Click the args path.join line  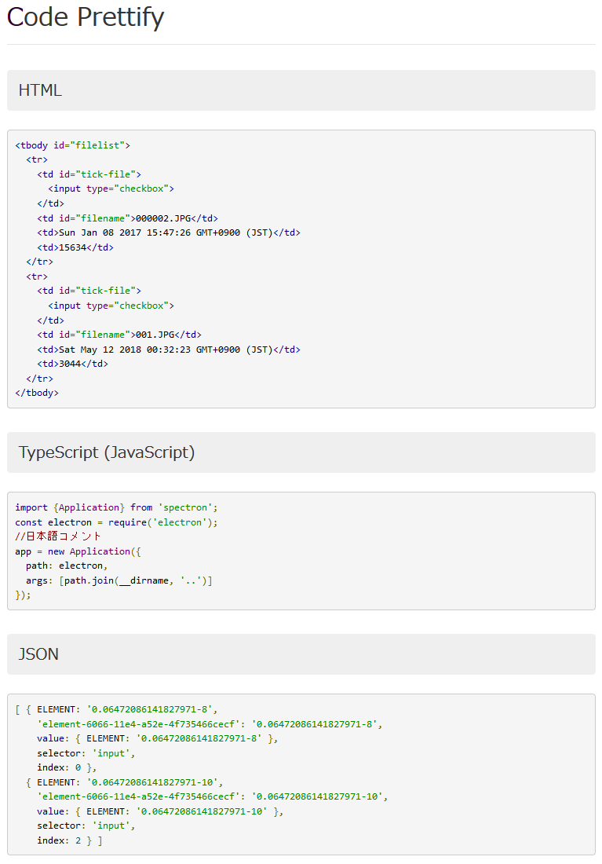point(119,580)
